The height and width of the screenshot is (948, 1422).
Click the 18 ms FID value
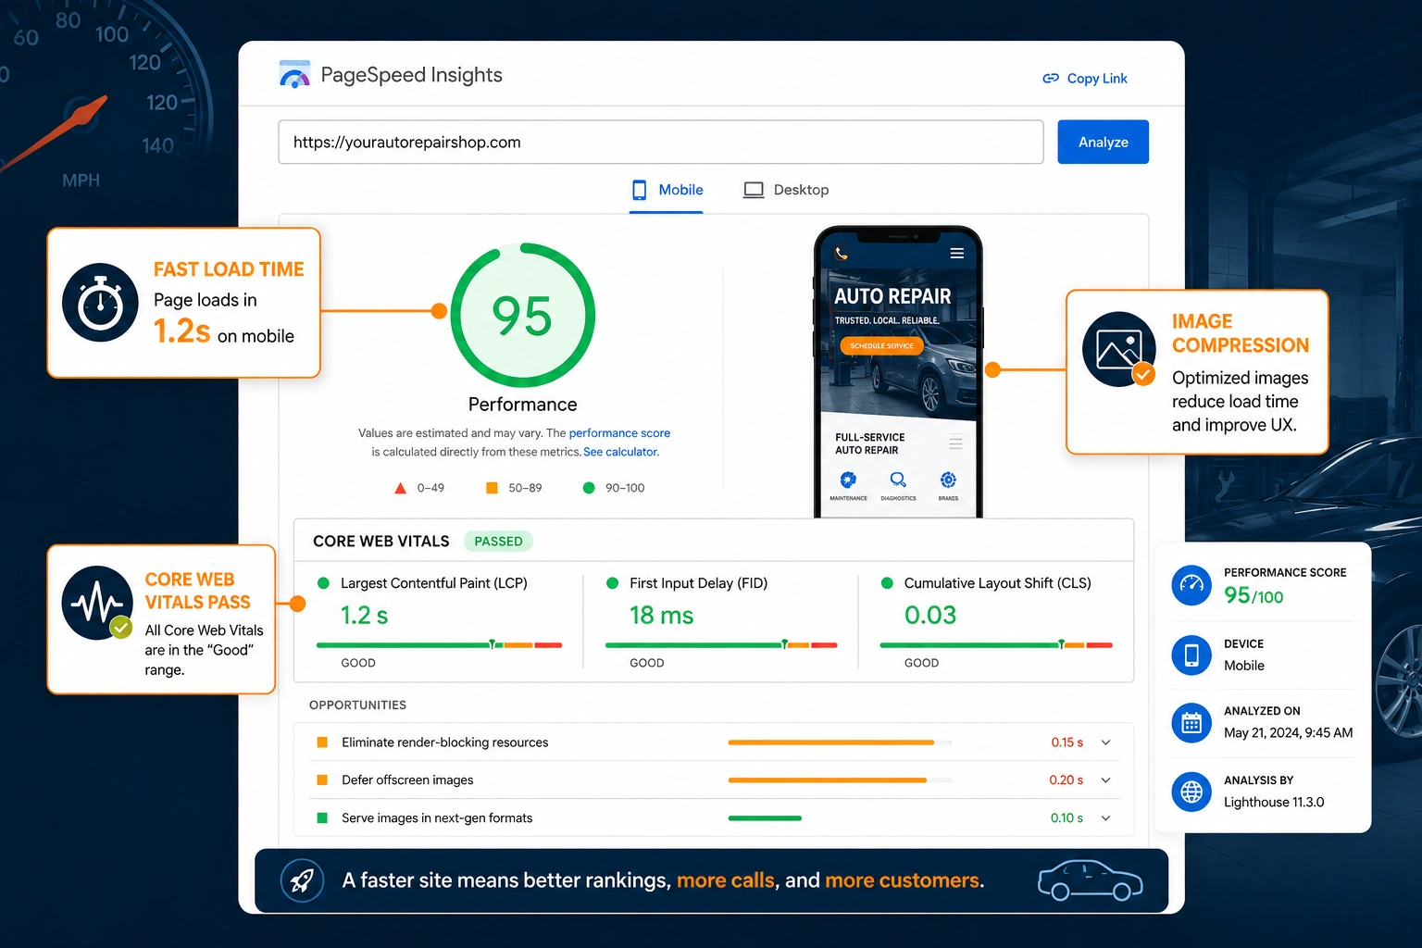661,615
